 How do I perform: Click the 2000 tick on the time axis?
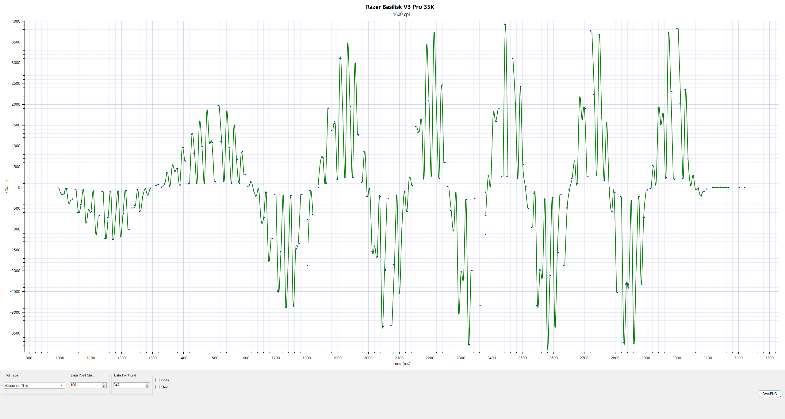click(368, 358)
